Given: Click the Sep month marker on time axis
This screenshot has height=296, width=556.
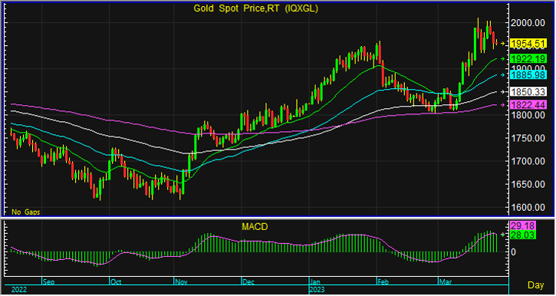Looking at the screenshot, I should (49, 282).
